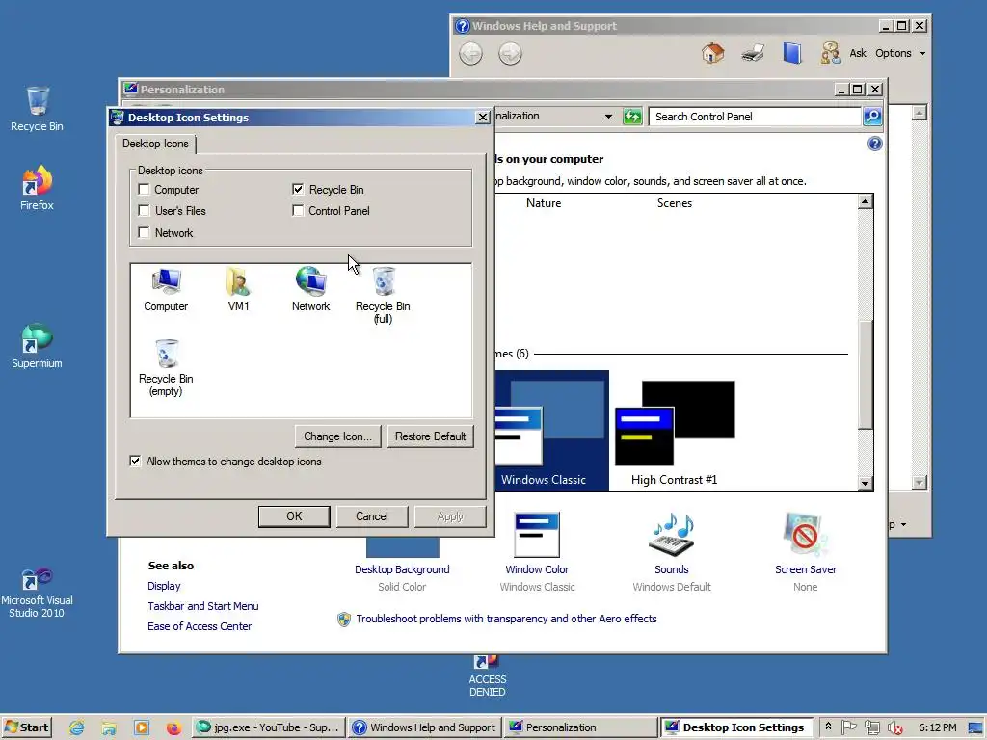Select the Computer icon in the preview list
This screenshot has width=987, height=740.
(166, 289)
